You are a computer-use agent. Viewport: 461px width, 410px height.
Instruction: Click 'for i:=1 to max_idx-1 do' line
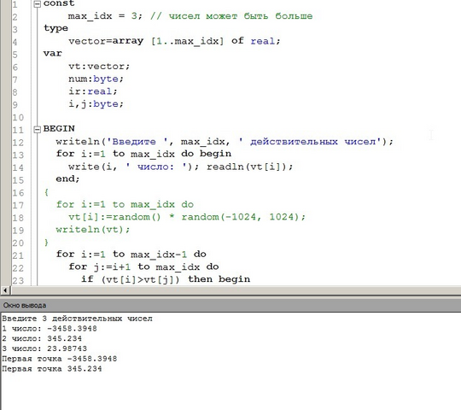[x=131, y=255]
